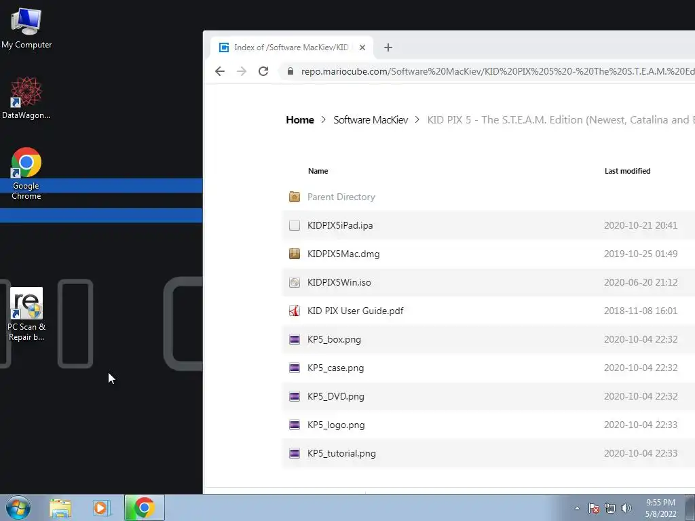Viewport: 695px width, 521px height.
Task: Open KP5_tutorial.png
Action: [342, 454]
